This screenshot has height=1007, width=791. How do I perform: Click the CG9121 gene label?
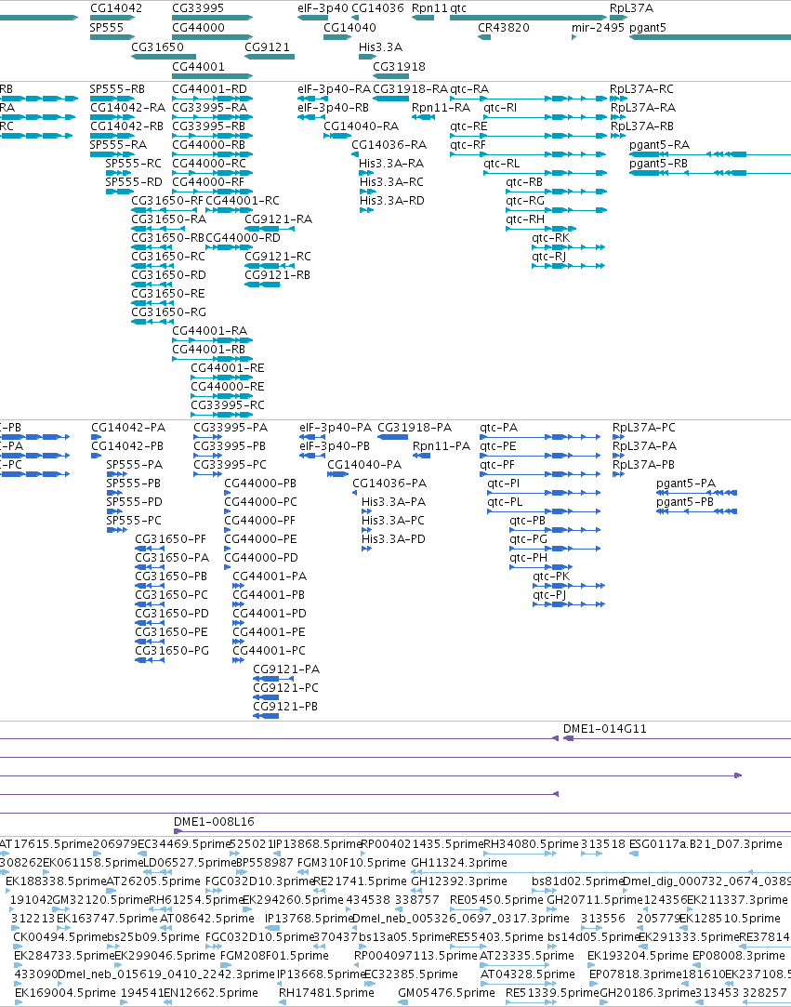[267, 46]
